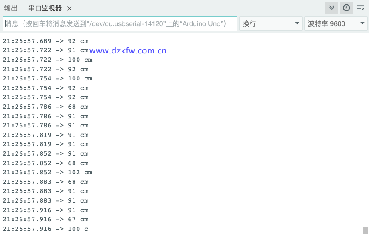369x240 pixels.
Task: Select the 21:26:57.883 line showing 68 cm
Action: pos(45,182)
